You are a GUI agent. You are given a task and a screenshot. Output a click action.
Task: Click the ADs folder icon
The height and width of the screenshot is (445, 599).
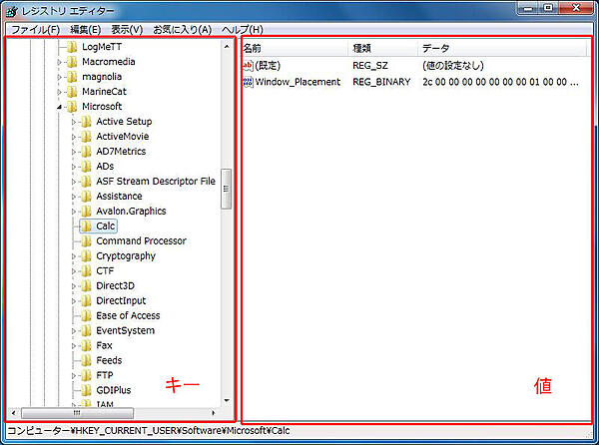click(86, 167)
